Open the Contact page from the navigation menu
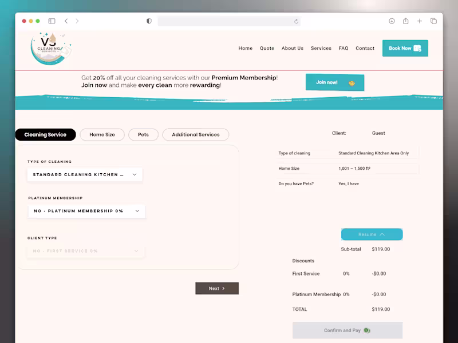The width and height of the screenshot is (458, 343). click(x=365, y=49)
